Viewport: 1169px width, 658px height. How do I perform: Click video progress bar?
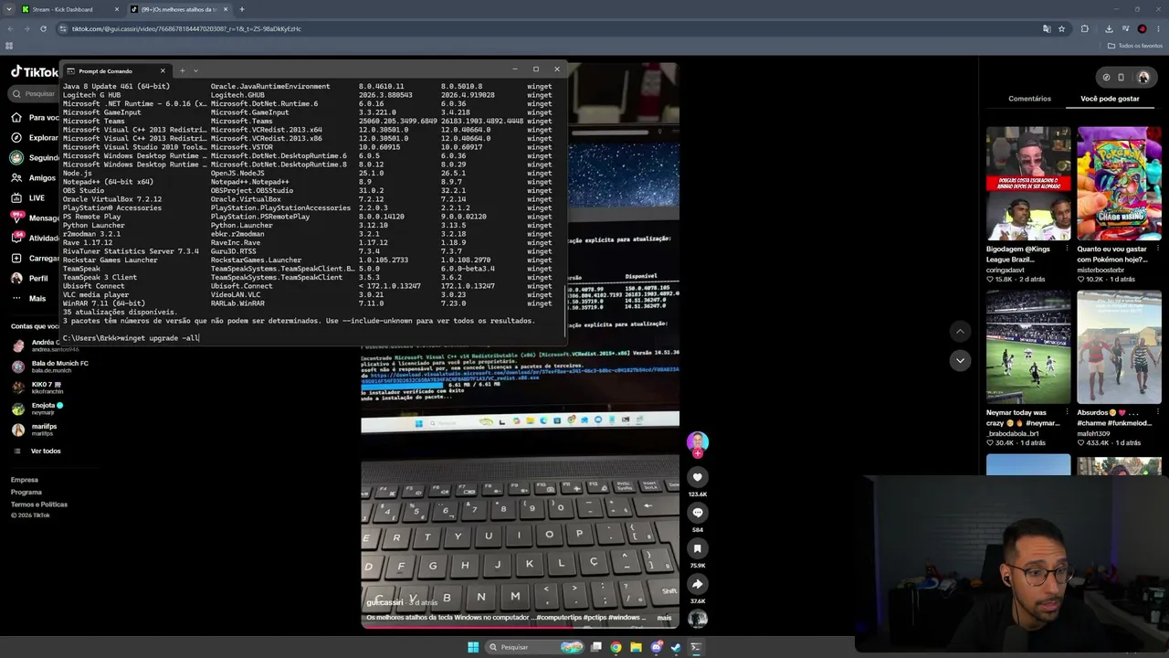coord(520,627)
